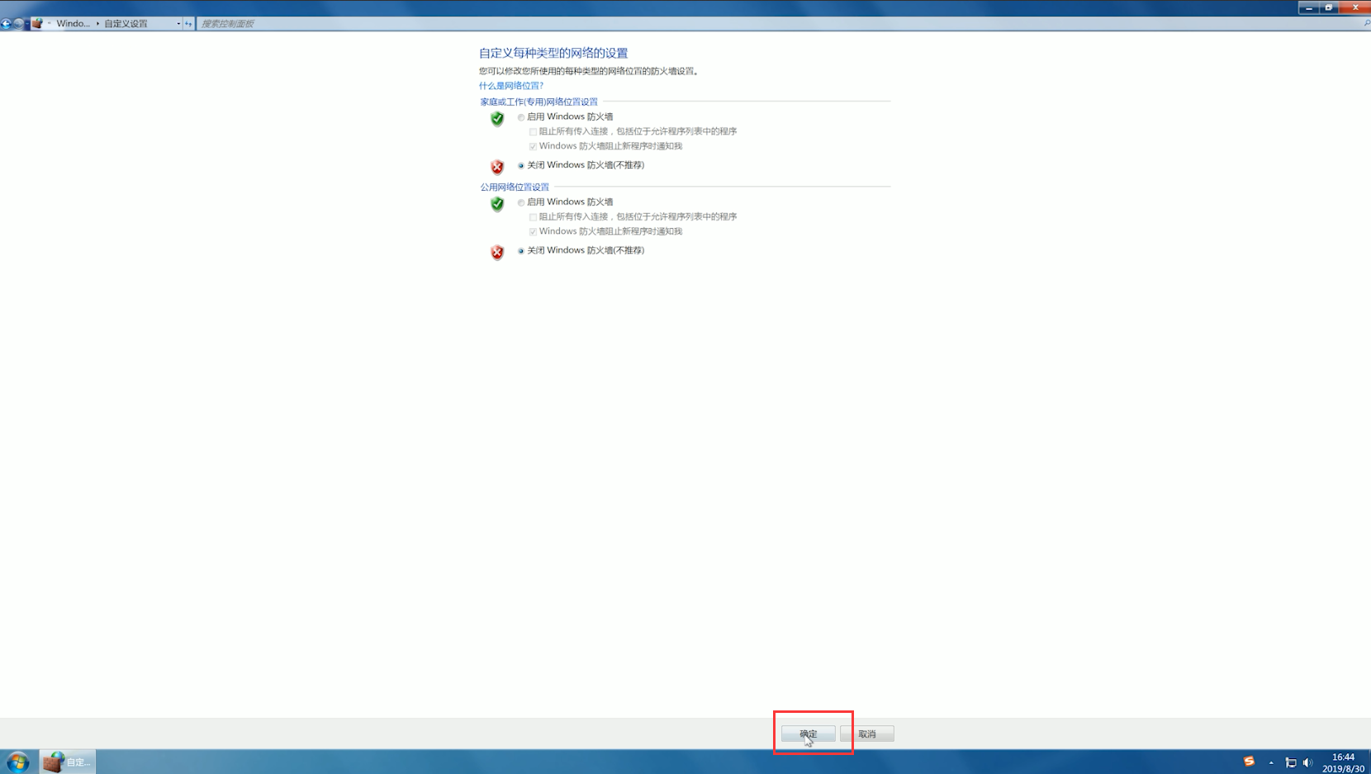Open recent pages dropdown next to forward button

click(27, 24)
